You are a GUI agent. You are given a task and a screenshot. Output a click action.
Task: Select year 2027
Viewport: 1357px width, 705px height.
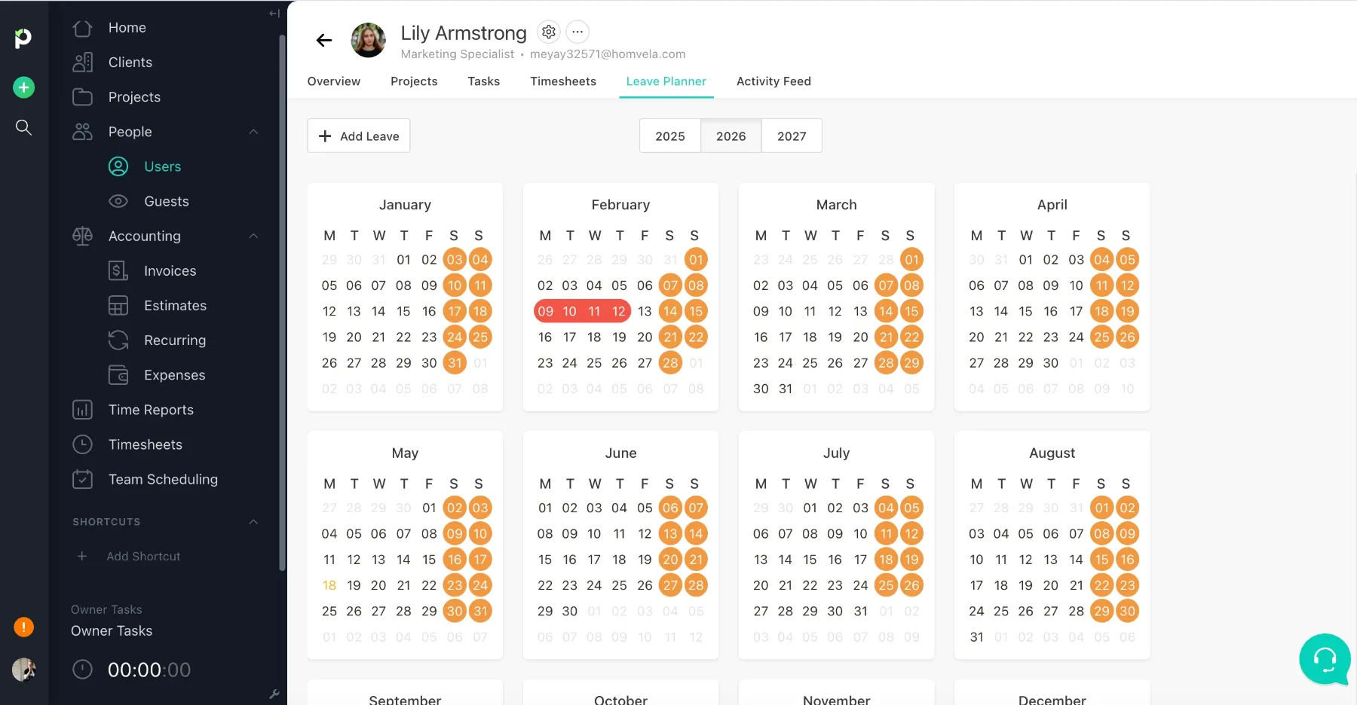pos(792,136)
